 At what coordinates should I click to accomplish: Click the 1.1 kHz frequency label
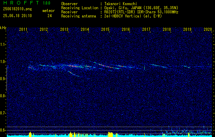(3, 45)
